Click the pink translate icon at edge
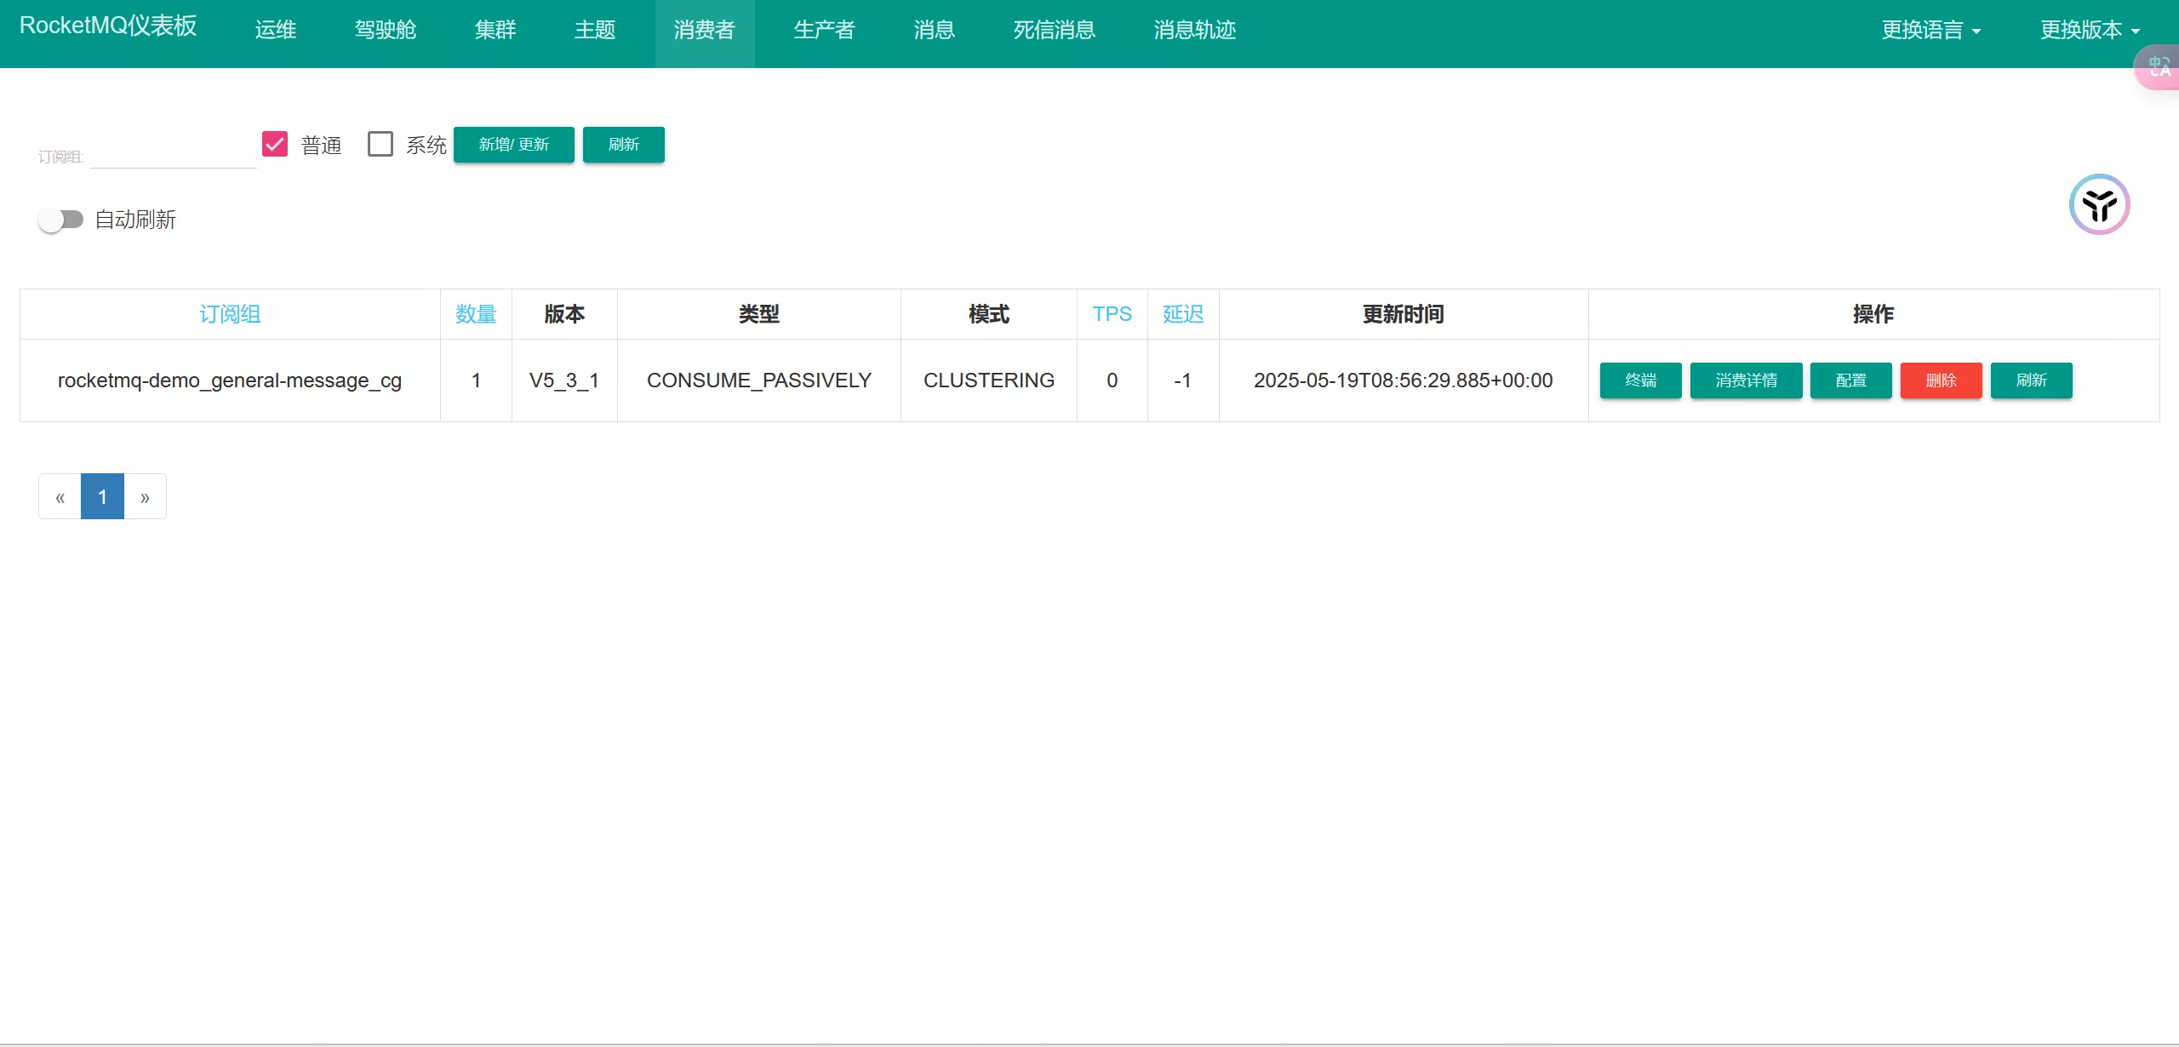This screenshot has height=1047, width=2179. pos(2158,67)
